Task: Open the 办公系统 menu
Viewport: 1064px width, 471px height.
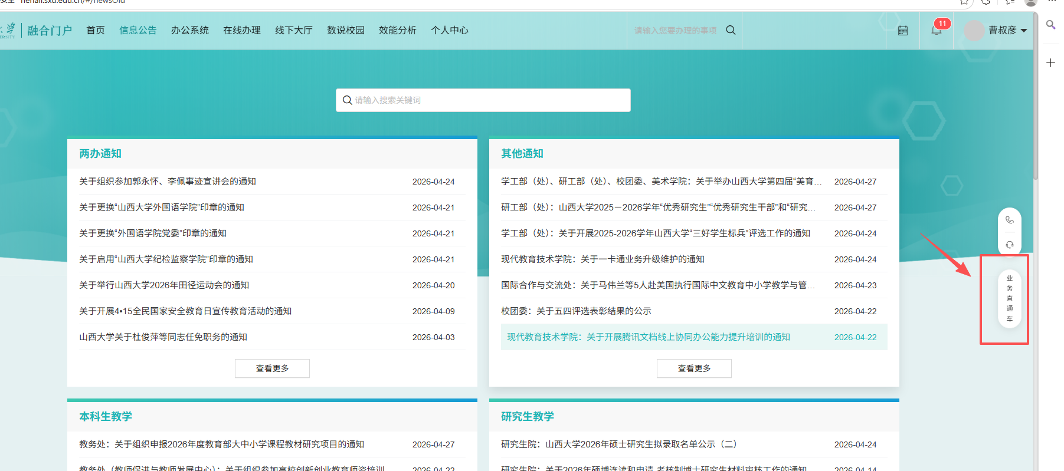Action: pyautogui.click(x=190, y=30)
